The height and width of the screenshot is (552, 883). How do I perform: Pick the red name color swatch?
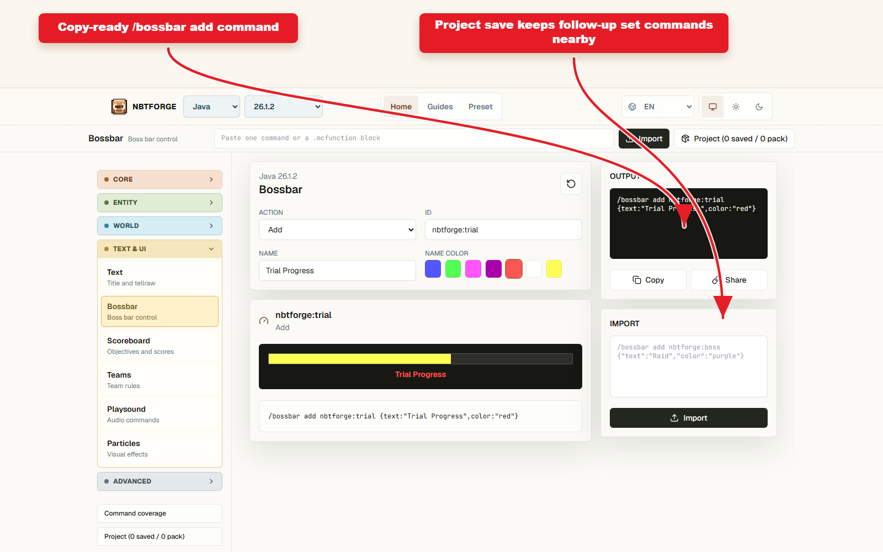[514, 269]
